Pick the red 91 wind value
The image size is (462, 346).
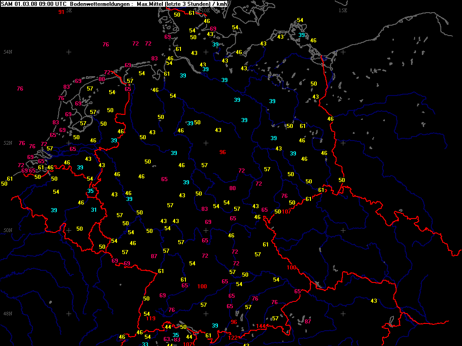click(61, 12)
